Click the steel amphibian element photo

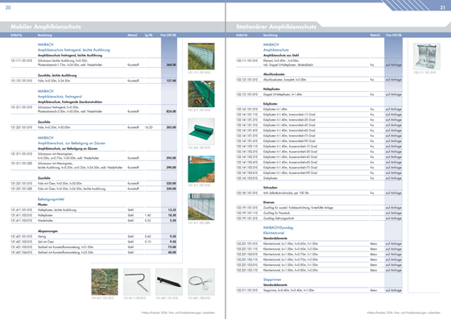[x=427, y=56]
